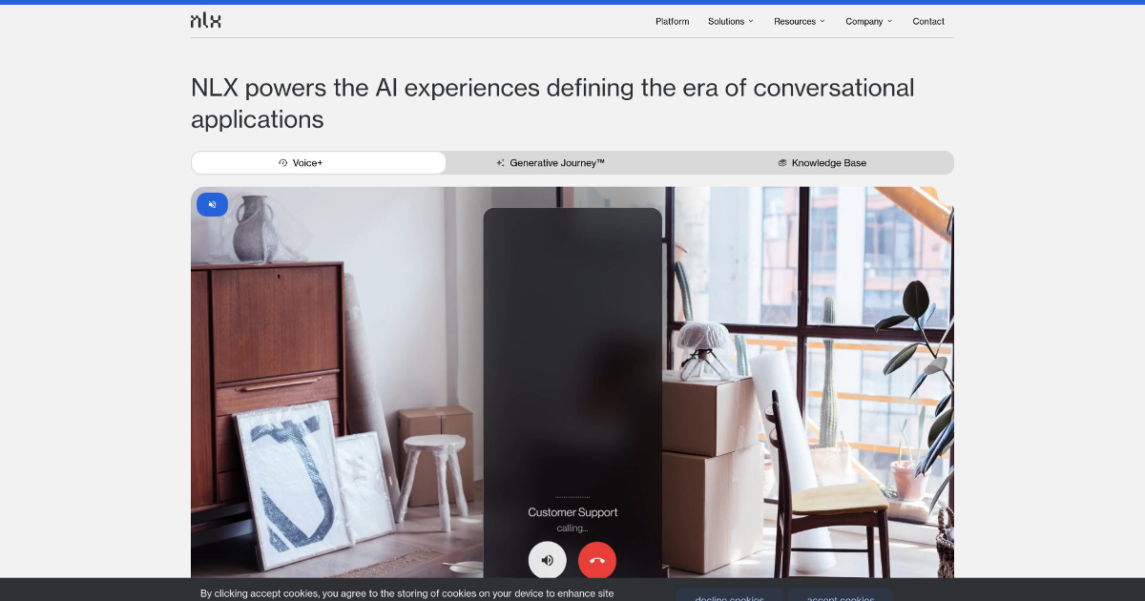Decline cookies in the banner
The width and height of the screenshot is (1145, 601).
click(x=729, y=598)
